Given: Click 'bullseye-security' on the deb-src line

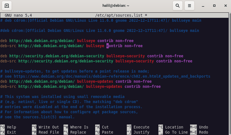Looking at the screenshot, I should tap(135, 61).
